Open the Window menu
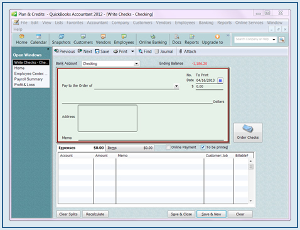 click(274, 23)
